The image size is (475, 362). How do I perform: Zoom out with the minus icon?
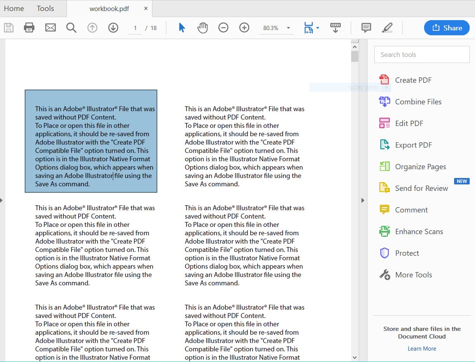[x=223, y=28]
